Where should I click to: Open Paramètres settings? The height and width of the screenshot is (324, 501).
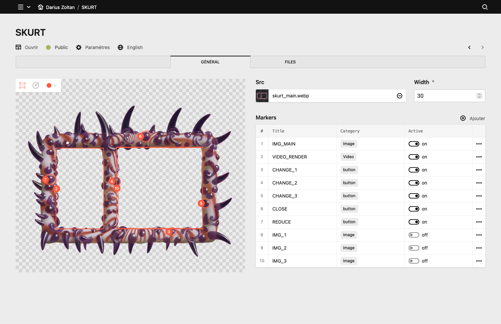click(93, 47)
